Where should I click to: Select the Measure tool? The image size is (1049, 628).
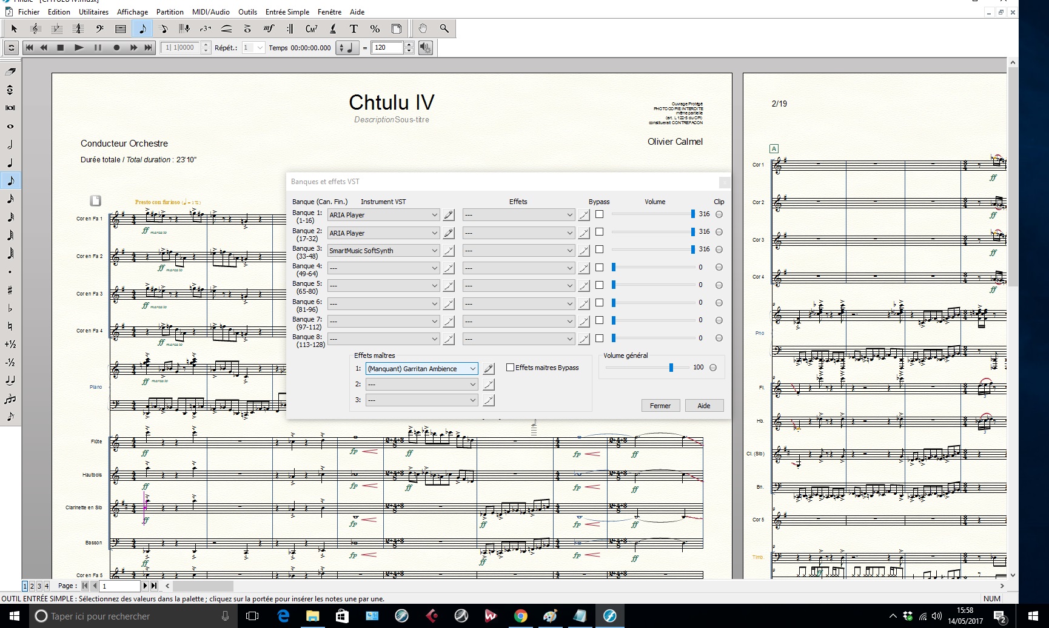(x=121, y=28)
